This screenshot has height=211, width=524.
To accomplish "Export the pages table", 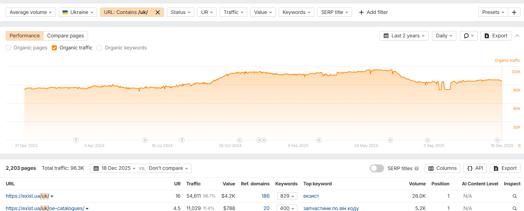I will click(505, 168).
